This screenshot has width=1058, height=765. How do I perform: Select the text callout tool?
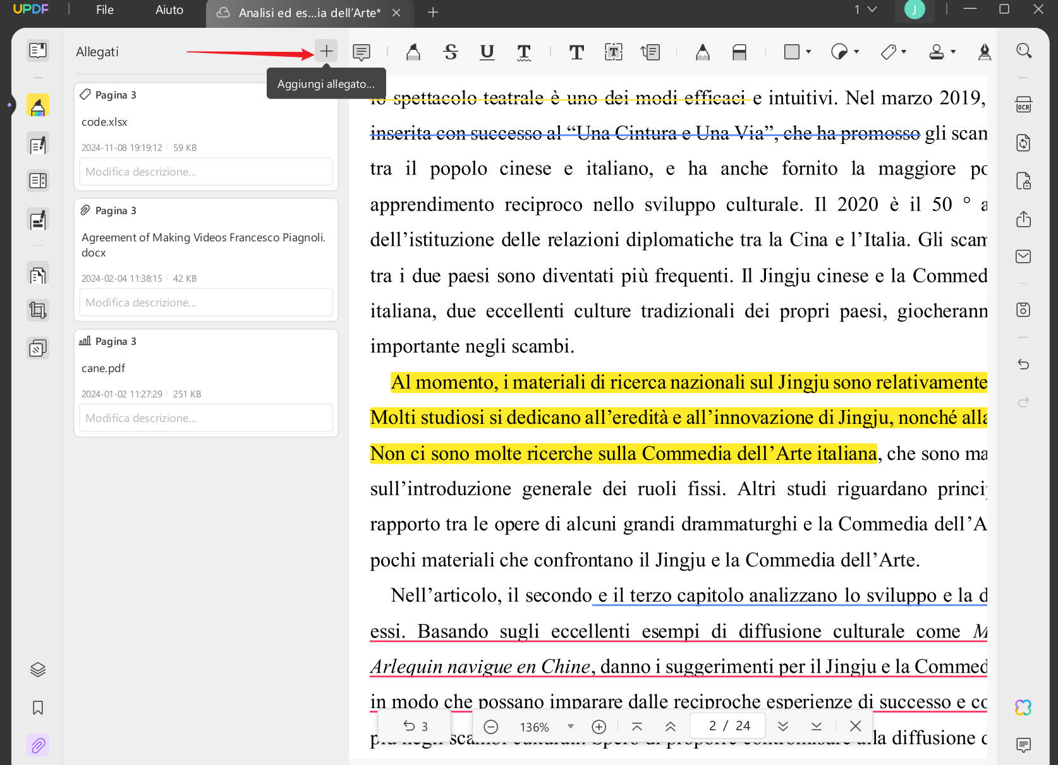[650, 52]
